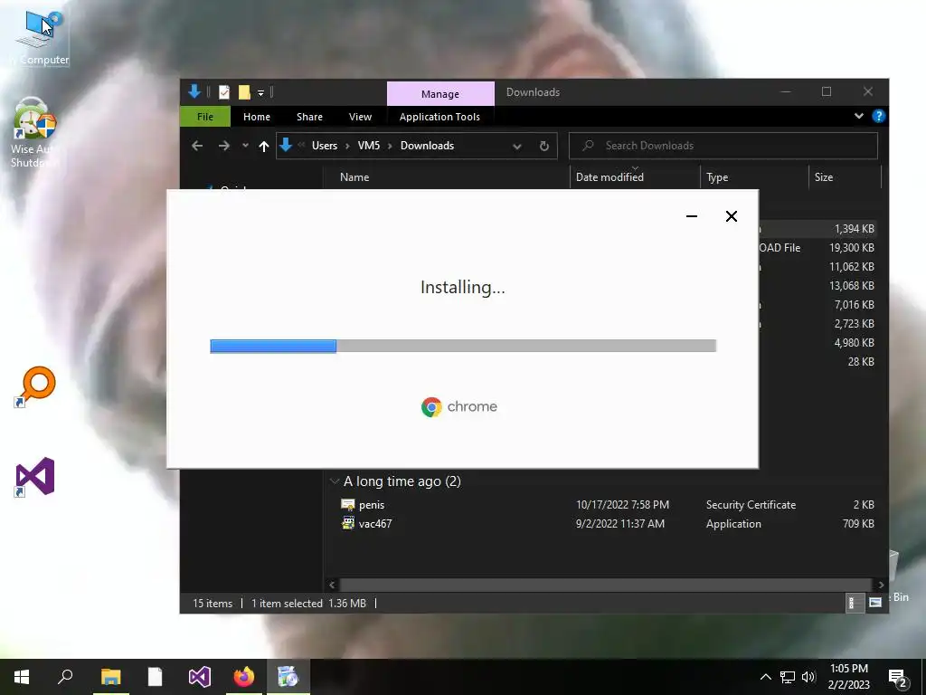This screenshot has height=695, width=926.
Task: Click the 19,300 KB size cell
Action: click(x=852, y=248)
